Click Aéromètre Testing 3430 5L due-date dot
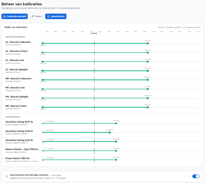This screenshot has width=205, height=183. pos(110,133)
